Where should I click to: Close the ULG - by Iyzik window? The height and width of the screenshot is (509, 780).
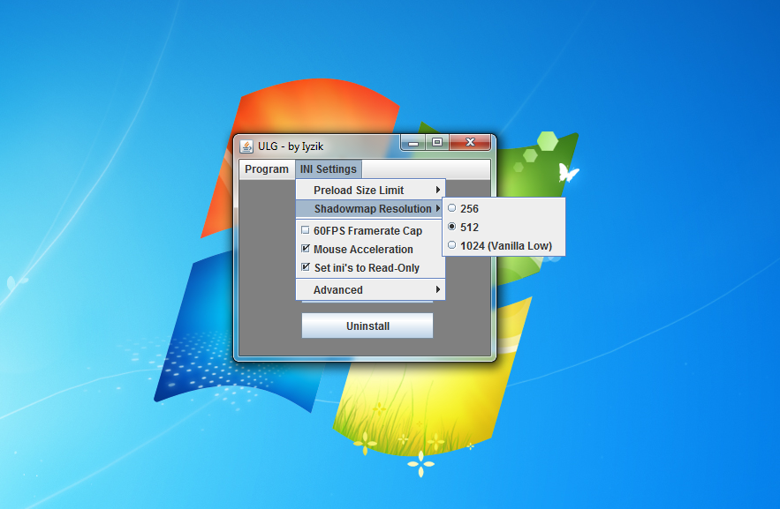click(x=470, y=143)
